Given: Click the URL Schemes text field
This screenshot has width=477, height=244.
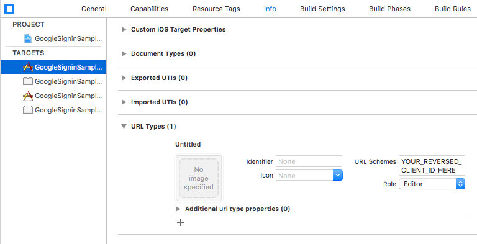Looking at the screenshot, I should click(x=432, y=166).
